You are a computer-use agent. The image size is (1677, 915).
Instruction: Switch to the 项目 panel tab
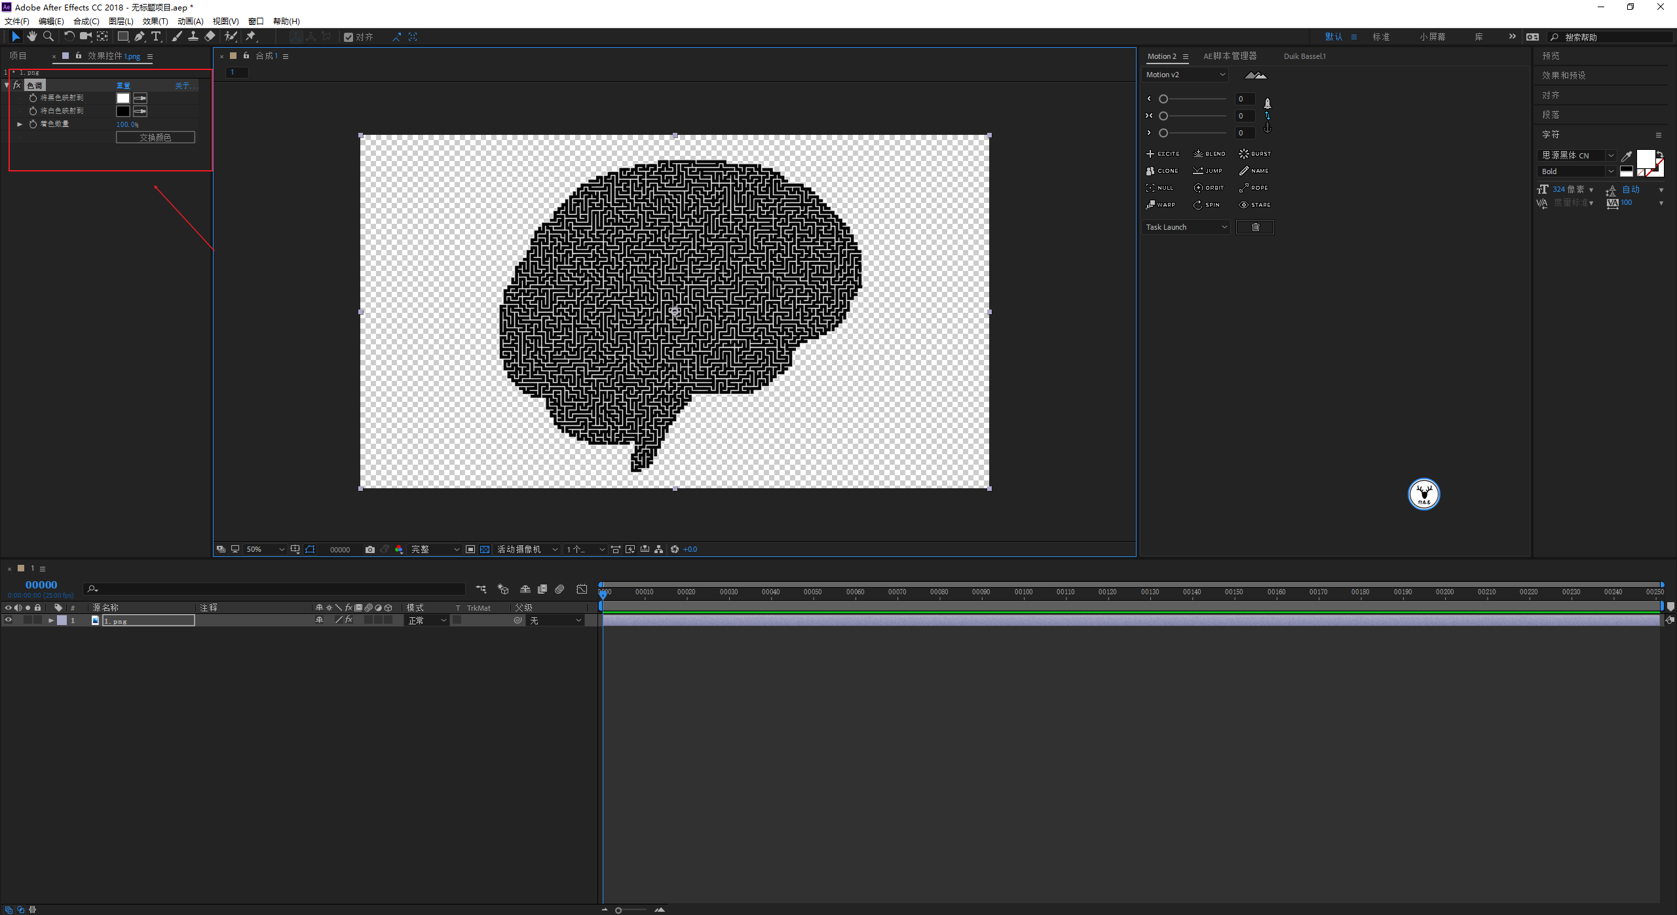[x=18, y=56]
